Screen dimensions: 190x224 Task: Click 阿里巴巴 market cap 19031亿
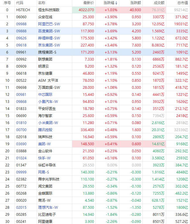click(x=181, y=24)
